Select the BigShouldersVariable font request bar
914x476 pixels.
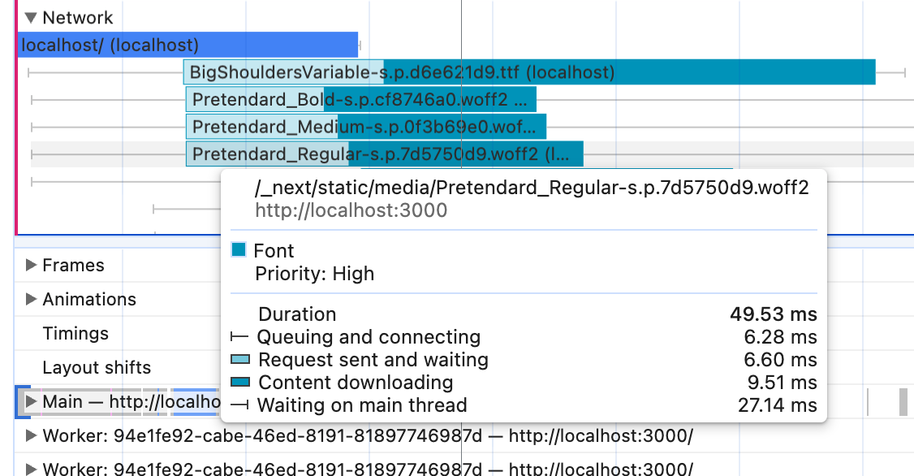(528, 72)
